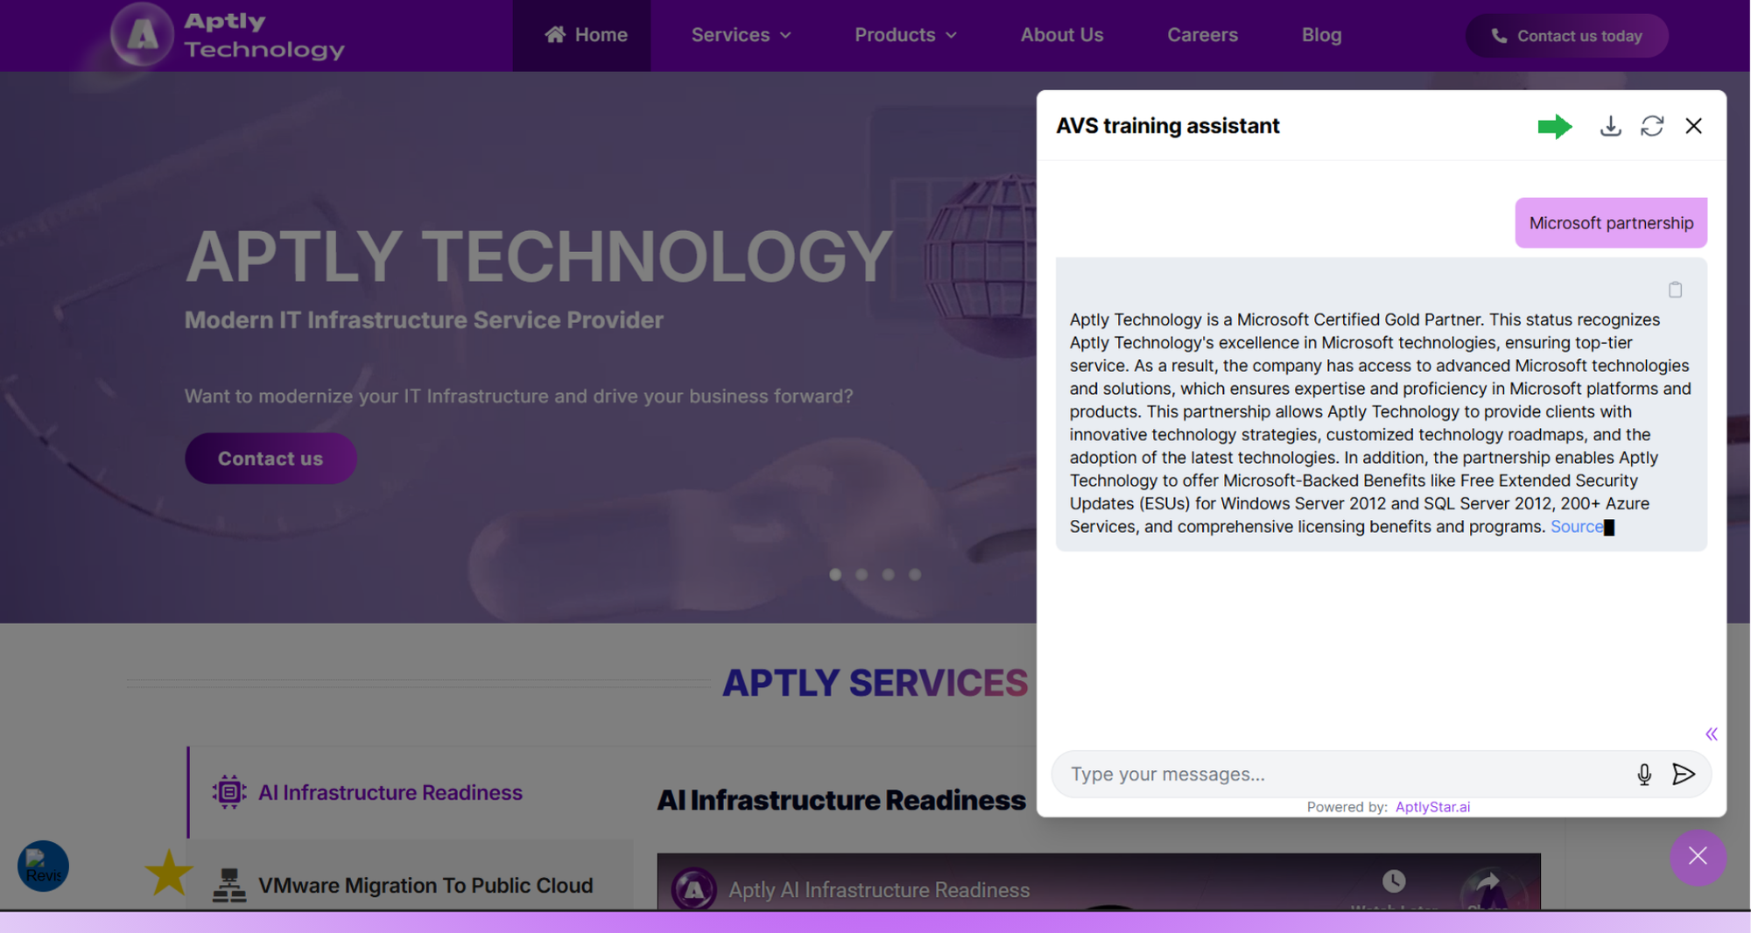Send a message with the paper plane icon
Screen dimensions: 1751x933
click(1684, 775)
